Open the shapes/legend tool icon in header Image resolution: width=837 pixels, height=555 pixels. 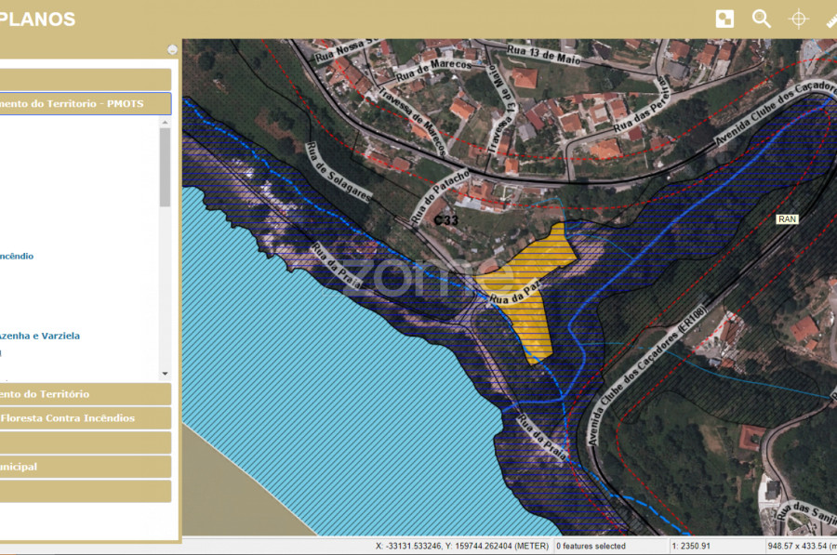(x=724, y=19)
